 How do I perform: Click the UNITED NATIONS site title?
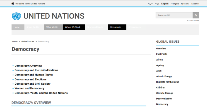(x=54, y=16)
